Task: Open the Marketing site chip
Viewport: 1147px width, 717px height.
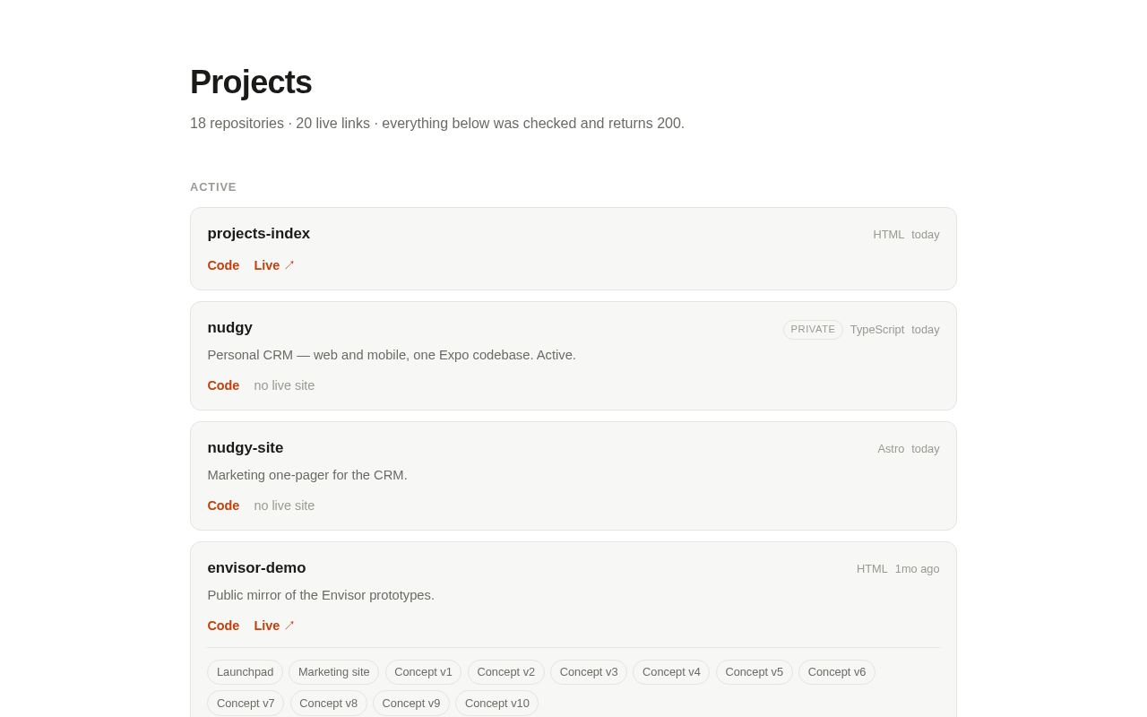Action: click(x=334, y=672)
